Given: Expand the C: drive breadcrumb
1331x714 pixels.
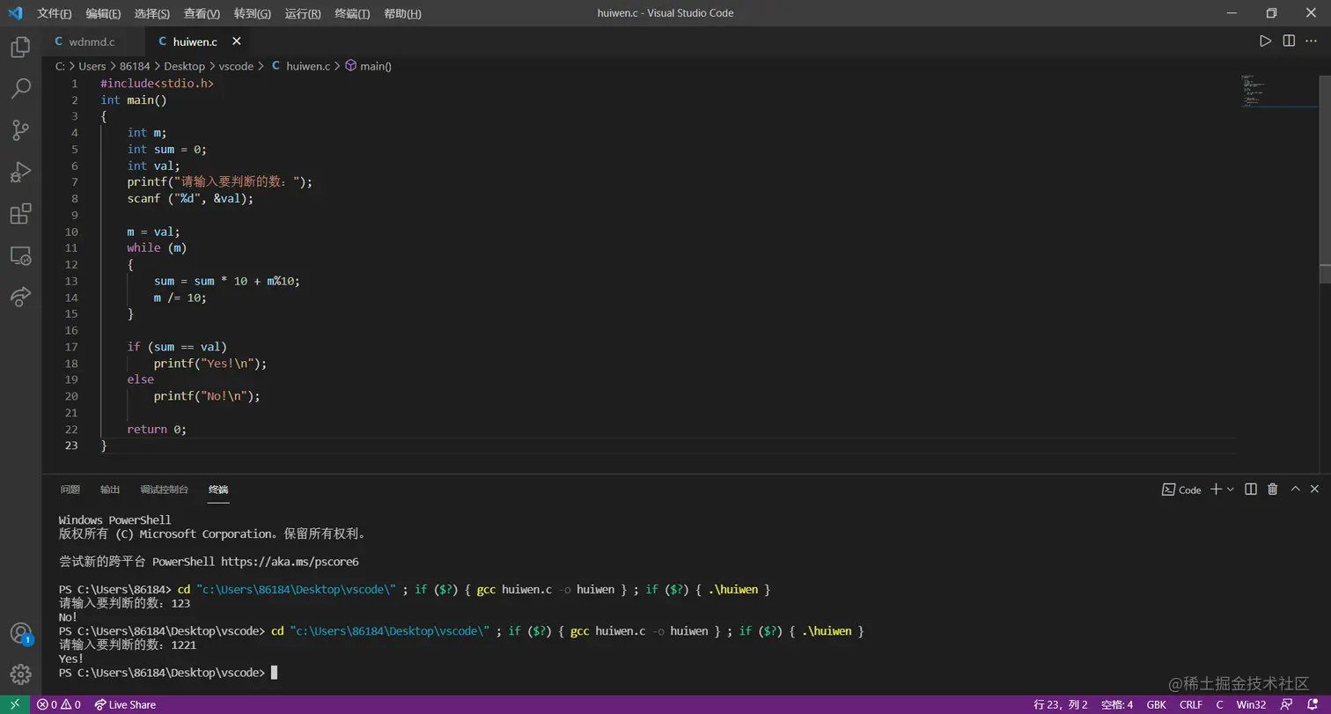Looking at the screenshot, I should 60,66.
